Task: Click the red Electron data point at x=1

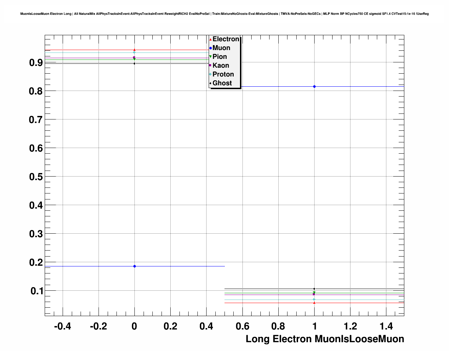Action: (x=314, y=303)
